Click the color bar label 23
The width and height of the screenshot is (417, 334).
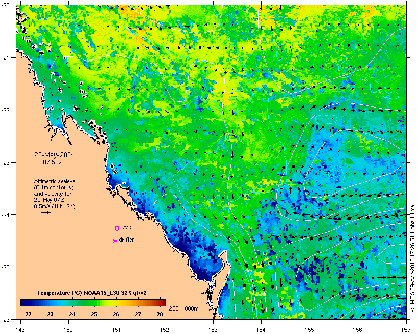(x=50, y=314)
